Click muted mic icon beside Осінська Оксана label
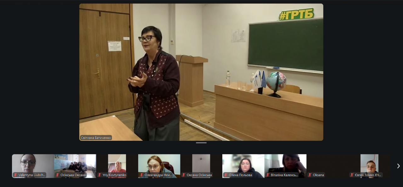Viewport: 403px width, 187px height. pyautogui.click(x=57, y=175)
